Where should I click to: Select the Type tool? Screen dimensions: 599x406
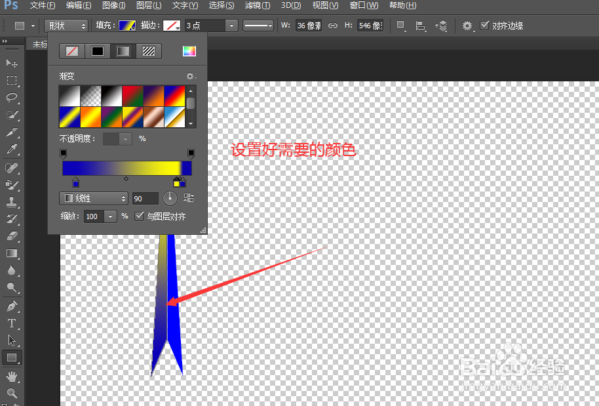point(12,322)
